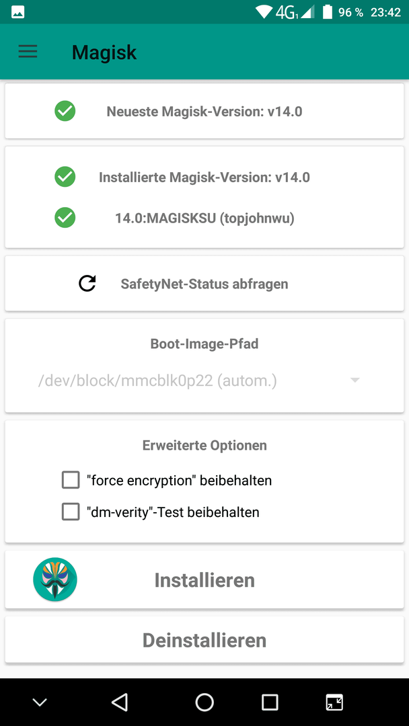Tap the Deinstallieren button
409x726 pixels.
(x=204, y=640)
